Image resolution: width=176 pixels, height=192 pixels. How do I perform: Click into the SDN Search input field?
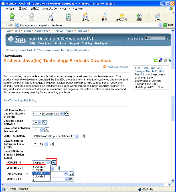click(x=155, y=38)
